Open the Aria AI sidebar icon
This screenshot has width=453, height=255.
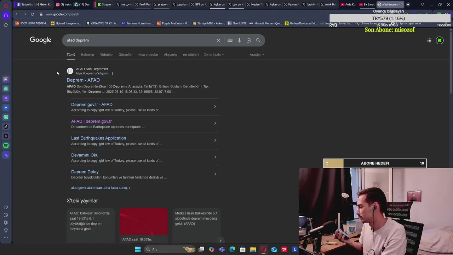point(6,79)
